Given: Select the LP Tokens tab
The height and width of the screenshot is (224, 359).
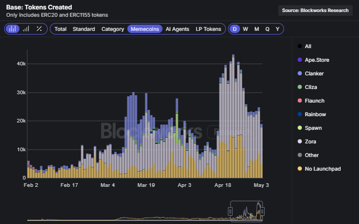Looking at the screenshot, I should click(208, 29).
